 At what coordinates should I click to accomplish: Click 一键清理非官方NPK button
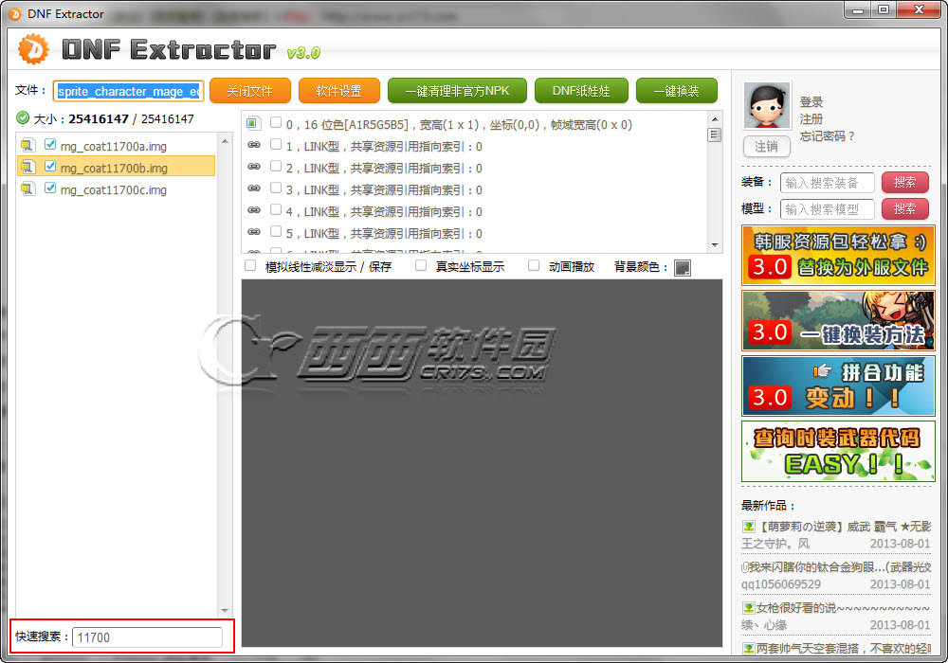click(x=457, y=91)
